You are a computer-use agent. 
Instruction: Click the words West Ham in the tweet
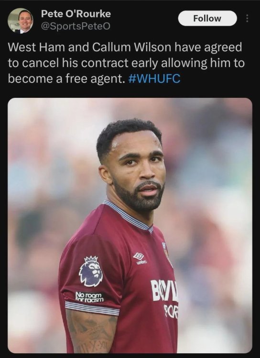[36, 47]
